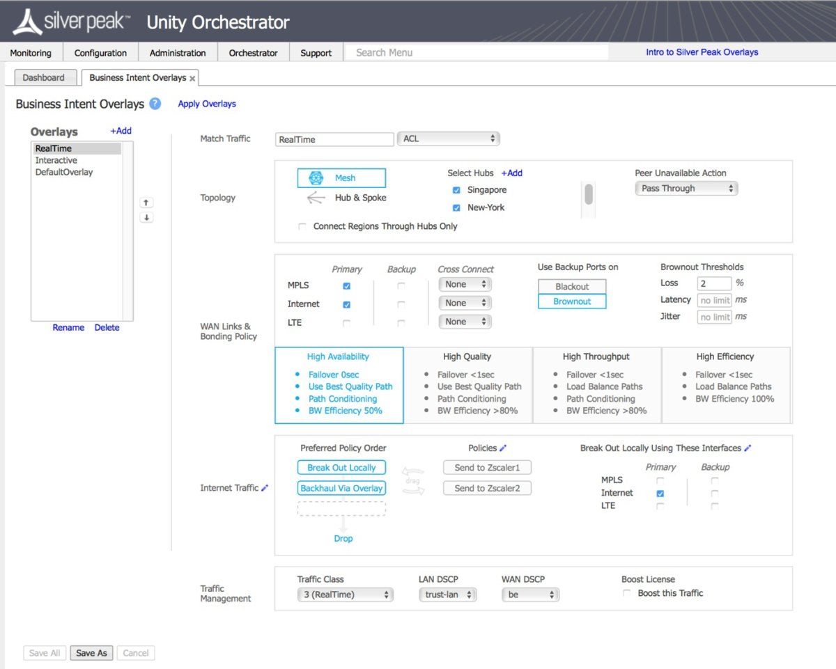The image size is (836, 669).
Task: Click Delete overlay link
Action: [x=107, y=327]
